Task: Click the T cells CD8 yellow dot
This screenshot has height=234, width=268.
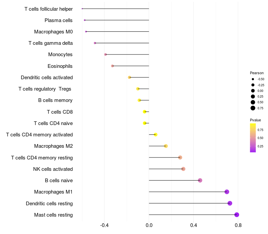Action: click(x=145, y=112)
